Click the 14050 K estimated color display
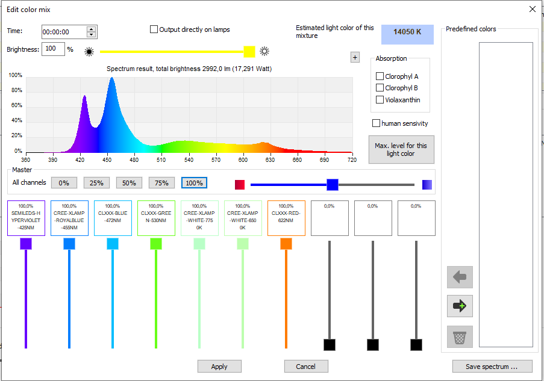Image resolution: width=544 pixels, height=381 pixels. click(407, 34)
